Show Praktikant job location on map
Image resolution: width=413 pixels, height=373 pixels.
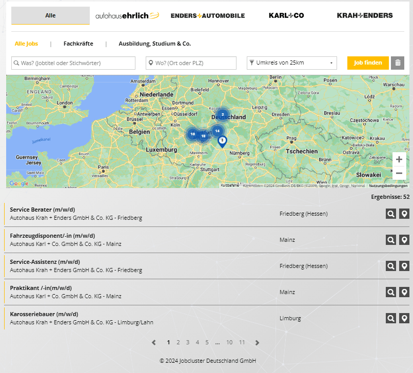404,292
